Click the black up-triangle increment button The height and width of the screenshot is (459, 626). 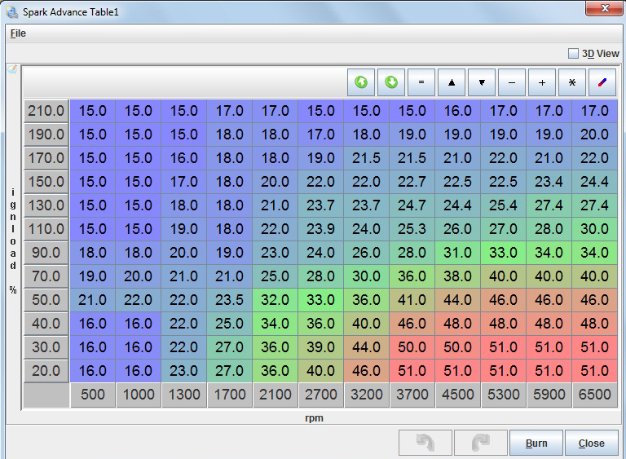(452, 82)
